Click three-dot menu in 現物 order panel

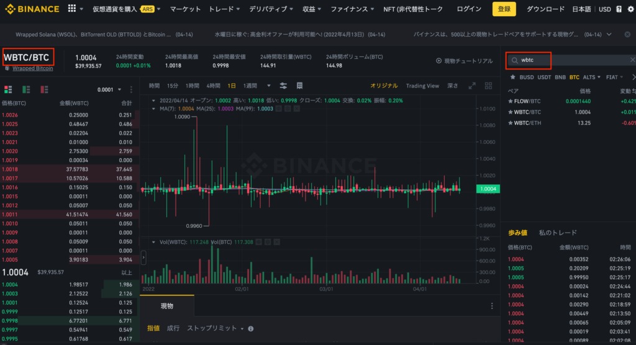492,306
